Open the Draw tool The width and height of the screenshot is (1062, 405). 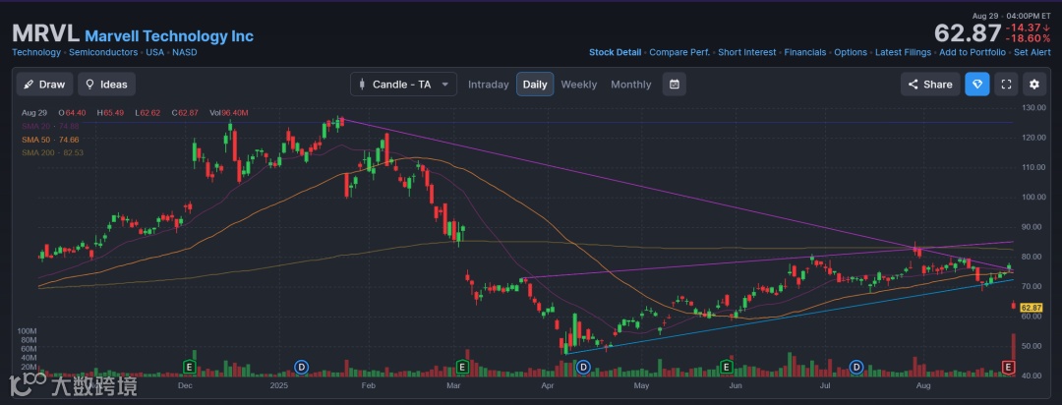[x=44, y=85]
